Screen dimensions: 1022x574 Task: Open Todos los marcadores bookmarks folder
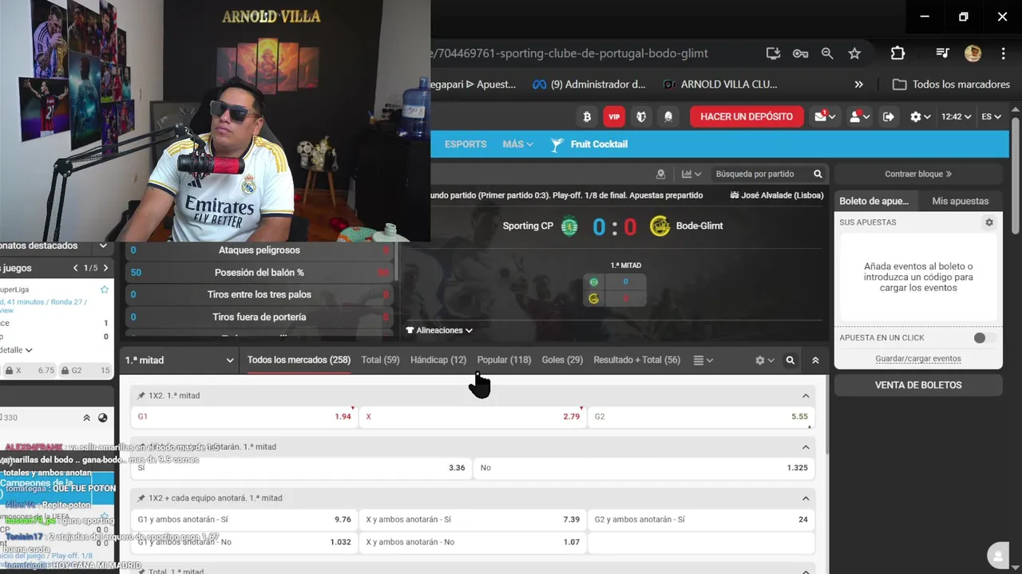951,85
